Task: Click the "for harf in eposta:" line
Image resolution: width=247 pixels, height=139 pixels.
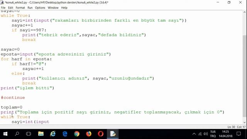Action: click(26, 59)
